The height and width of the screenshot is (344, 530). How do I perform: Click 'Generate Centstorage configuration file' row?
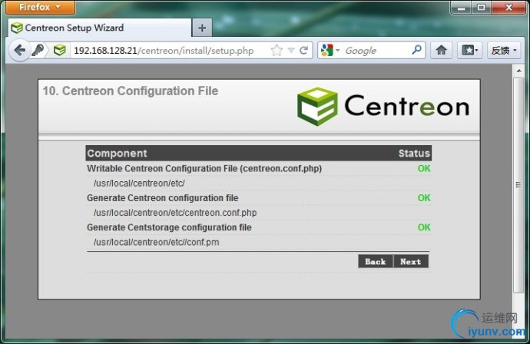pyautogui.click(x=258, y=227)
